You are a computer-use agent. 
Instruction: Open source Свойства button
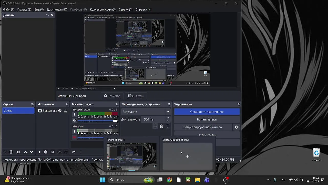(112, 96)
